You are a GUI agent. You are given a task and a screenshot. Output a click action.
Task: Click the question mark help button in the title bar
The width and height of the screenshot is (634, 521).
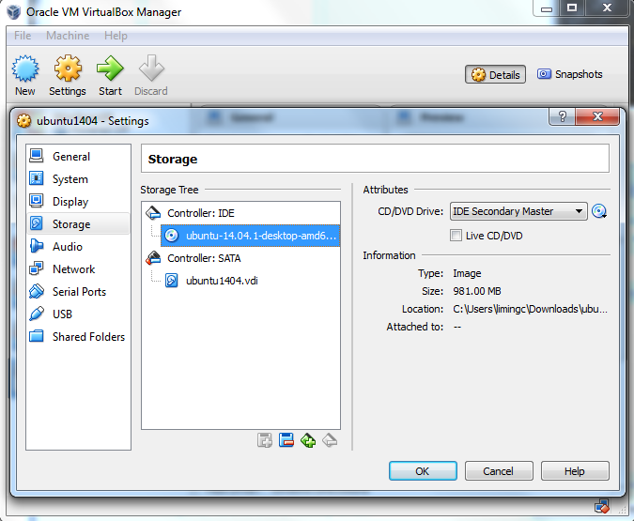point(562,116)
